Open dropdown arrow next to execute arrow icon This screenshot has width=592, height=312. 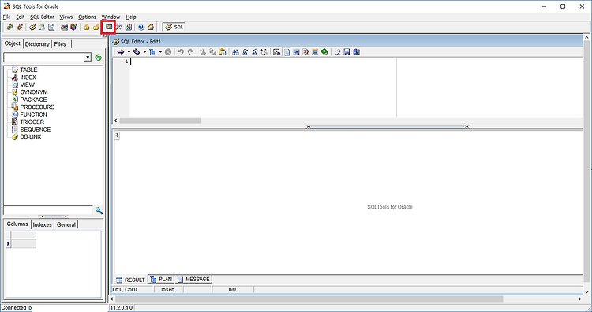point(129,52)
